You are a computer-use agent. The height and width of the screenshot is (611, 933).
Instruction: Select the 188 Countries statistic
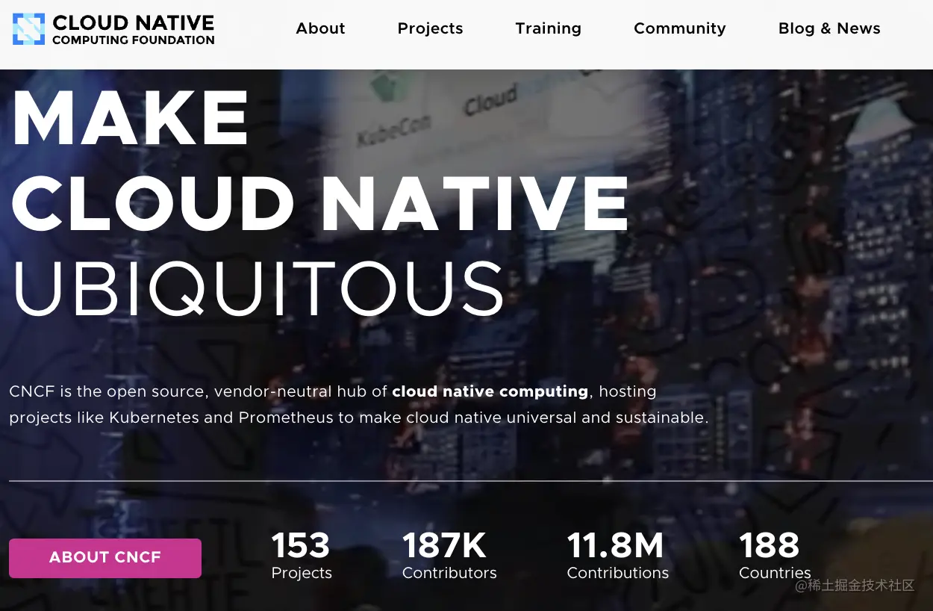[x=775, y=556]
